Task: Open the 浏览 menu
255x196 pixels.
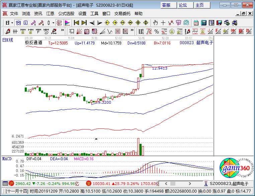Action: pos(26,14)
